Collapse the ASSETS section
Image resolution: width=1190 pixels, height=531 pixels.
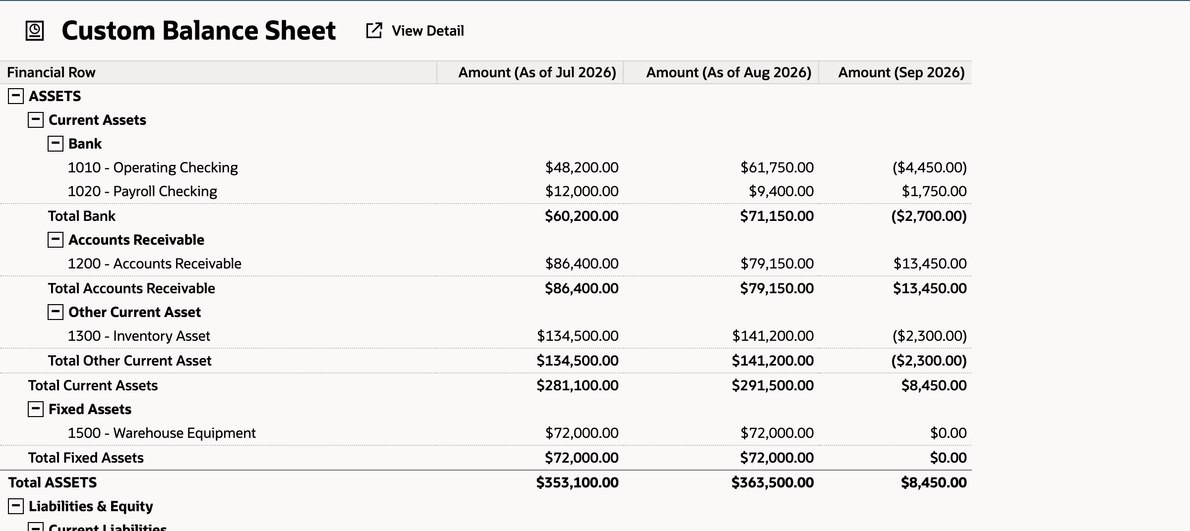pos(16,96)
